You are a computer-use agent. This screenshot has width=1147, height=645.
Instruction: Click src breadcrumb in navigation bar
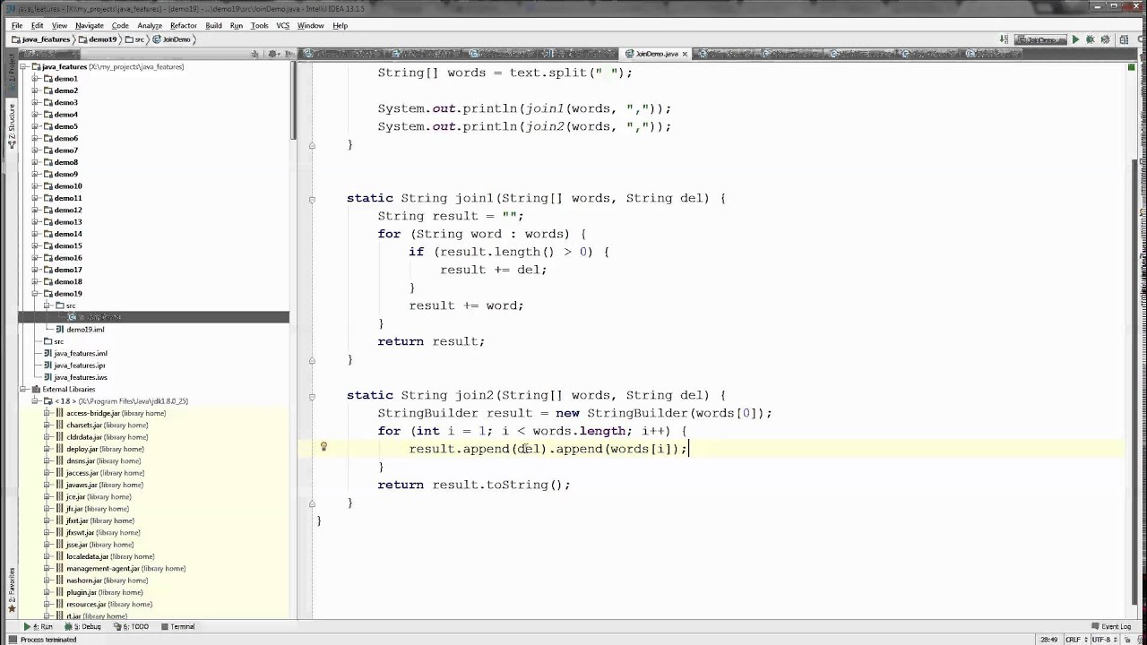coord(135,39)
